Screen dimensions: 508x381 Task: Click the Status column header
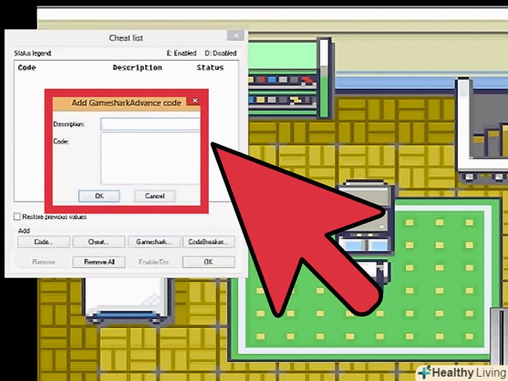pyautogui.click(x=210, y=68)
